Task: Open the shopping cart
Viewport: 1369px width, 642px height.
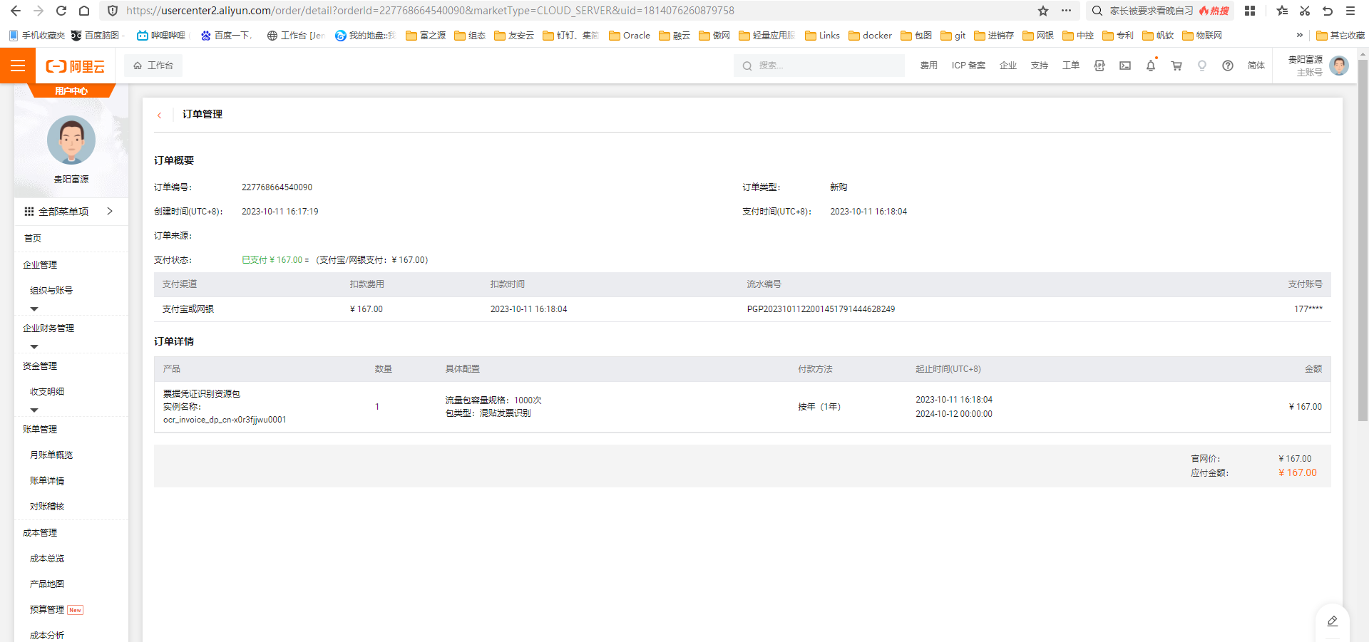Action: tap(1176, 66)
